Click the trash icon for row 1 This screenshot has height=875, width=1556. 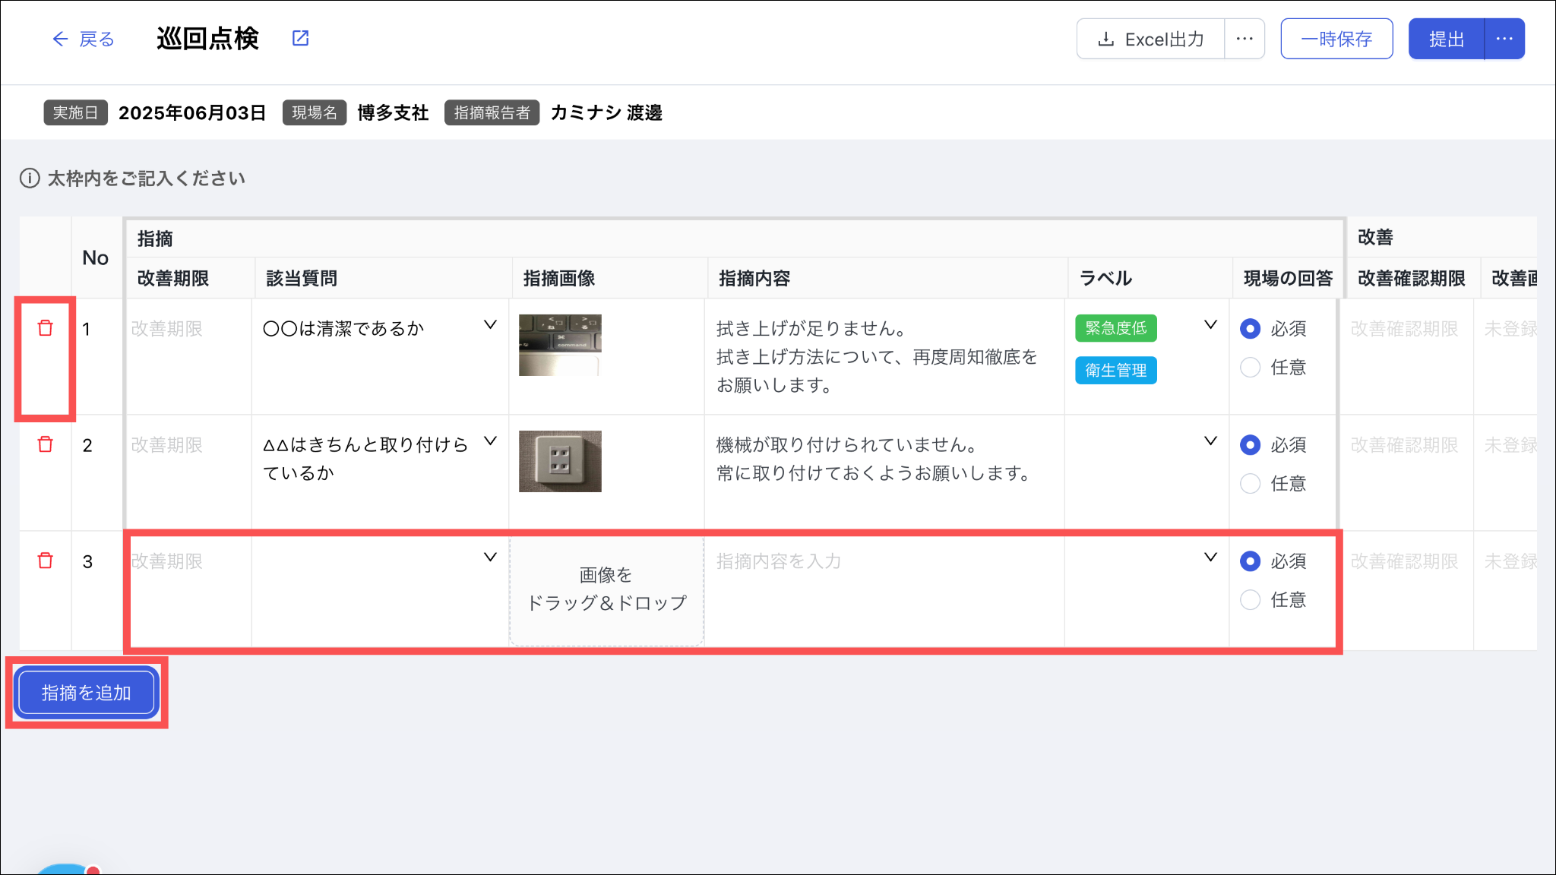46,328
